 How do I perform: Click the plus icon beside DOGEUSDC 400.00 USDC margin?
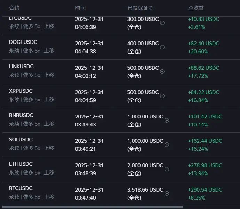click(x=162, y=47)
